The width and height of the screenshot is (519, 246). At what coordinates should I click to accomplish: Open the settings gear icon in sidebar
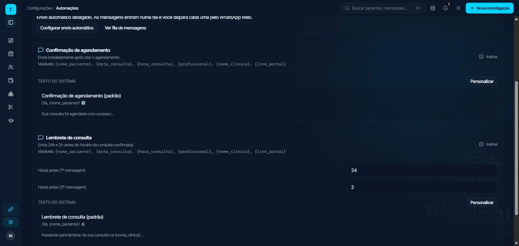point(11,222)
